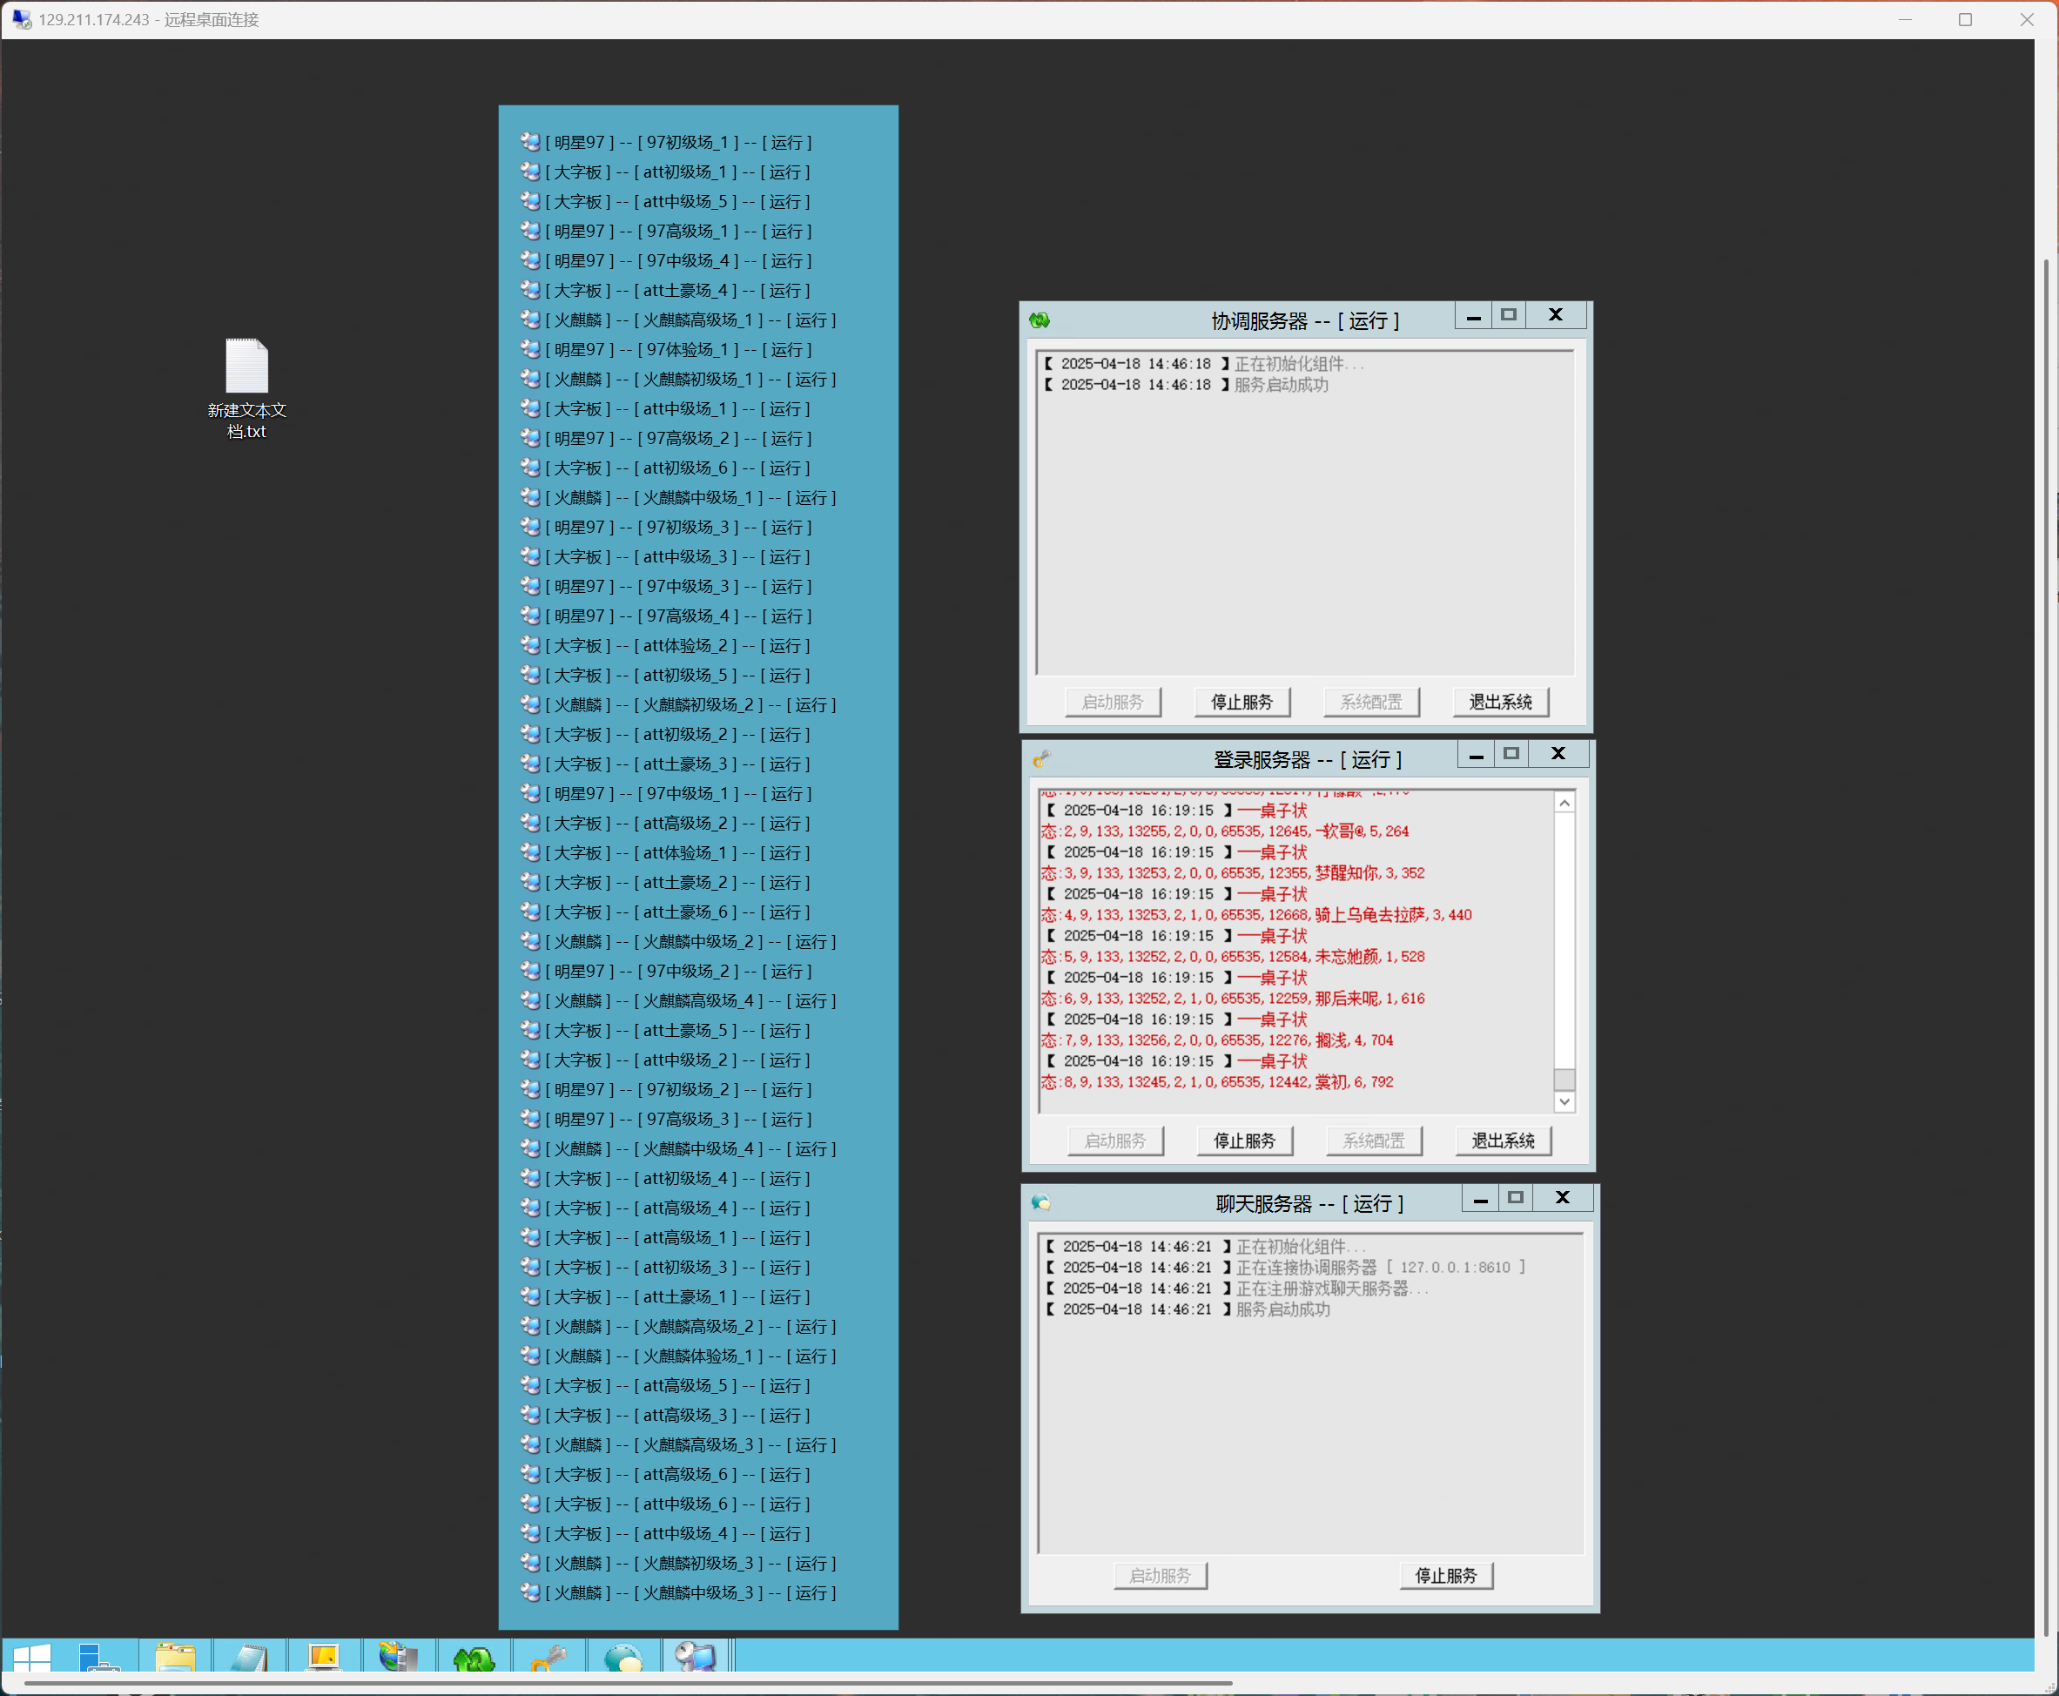2059x1696 pixels.
Task: Click the Server Manager taskbar icon
Action: click(x=98, y=1657)
